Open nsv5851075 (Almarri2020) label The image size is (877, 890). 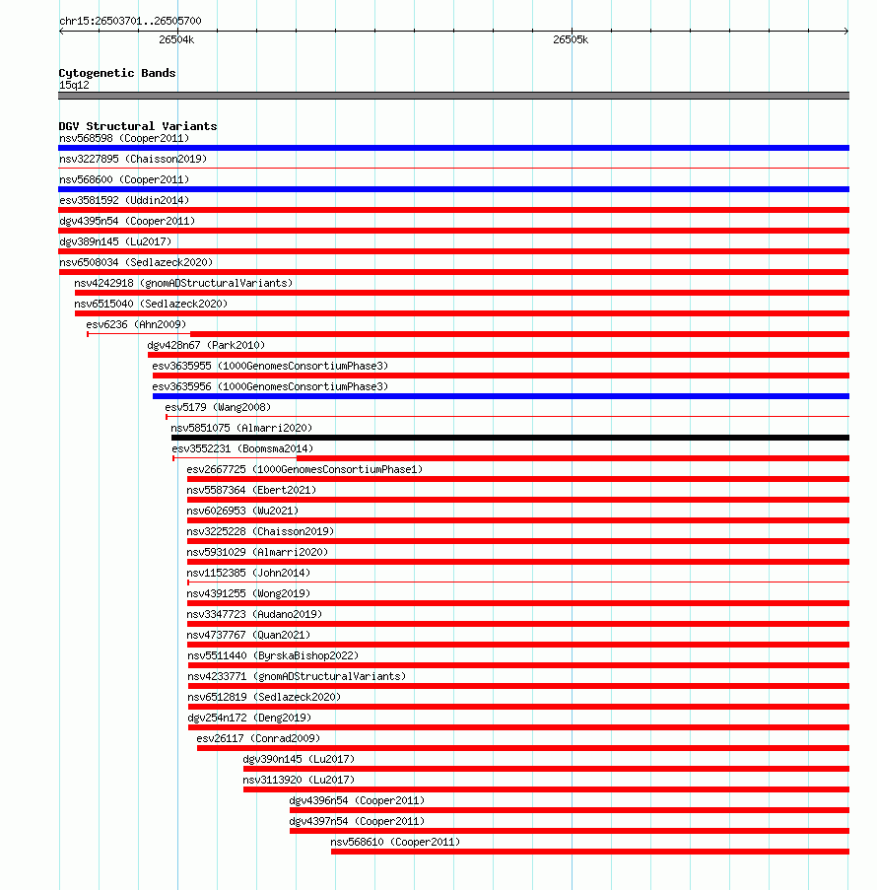click(x=241, y=429)
